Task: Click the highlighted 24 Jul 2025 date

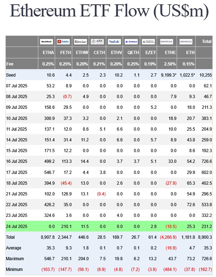Action: click(16, 227)
